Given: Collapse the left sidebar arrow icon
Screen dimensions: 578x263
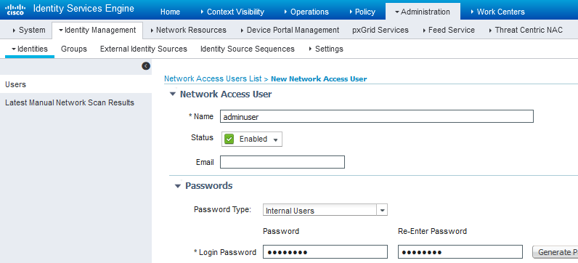Looking at the screenshot, I should click(146, 66).
